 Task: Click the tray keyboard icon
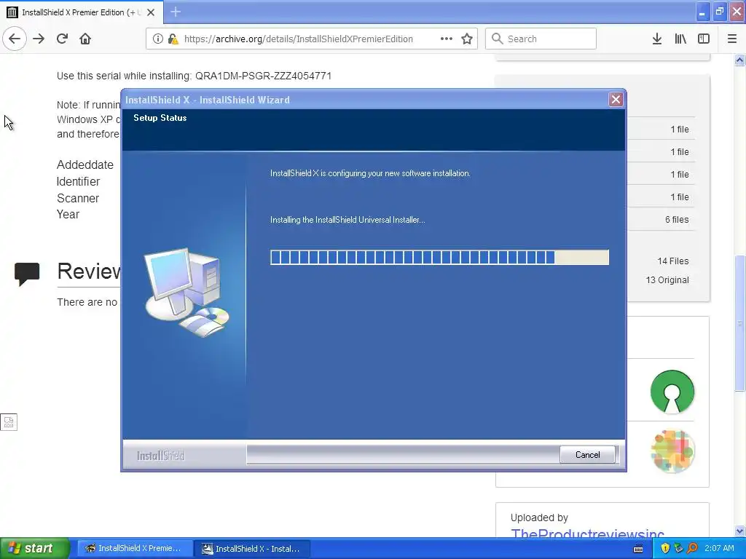click(638, 549)
